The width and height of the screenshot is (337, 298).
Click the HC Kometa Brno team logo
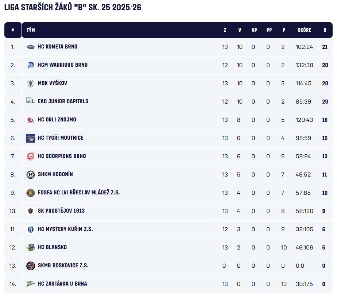[x=31, y=47]
